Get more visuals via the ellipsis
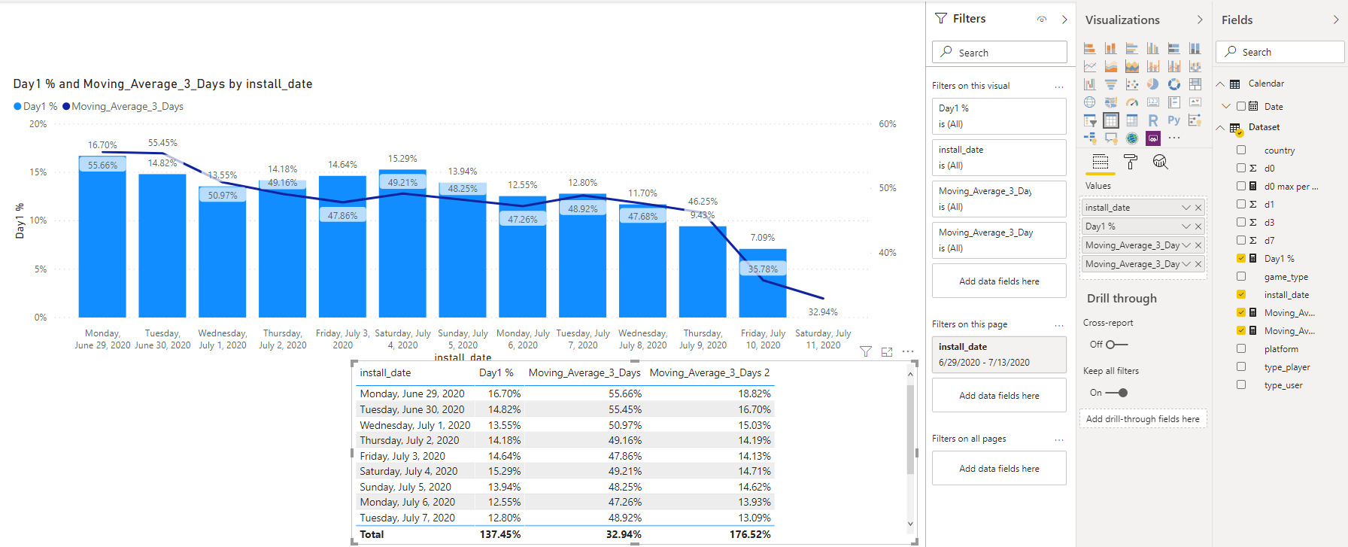The image size is (1348, 547). [x=1174, y=138]
